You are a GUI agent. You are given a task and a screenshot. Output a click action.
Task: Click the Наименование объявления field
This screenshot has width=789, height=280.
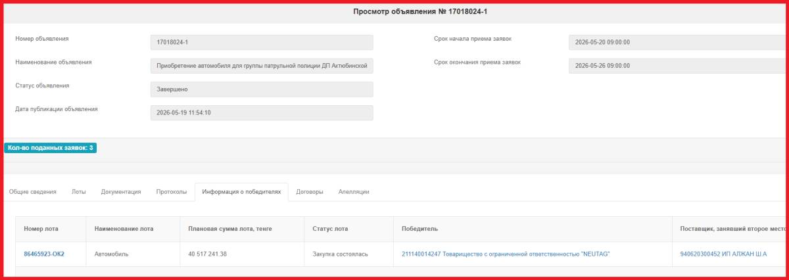pos(262,66)
